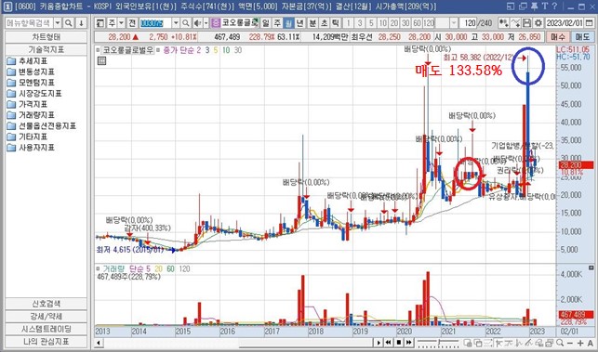Image resolution: width=598 pixels, height=352 pixels.
Task: Expand the 추세지표 folder
Action: 27,61
